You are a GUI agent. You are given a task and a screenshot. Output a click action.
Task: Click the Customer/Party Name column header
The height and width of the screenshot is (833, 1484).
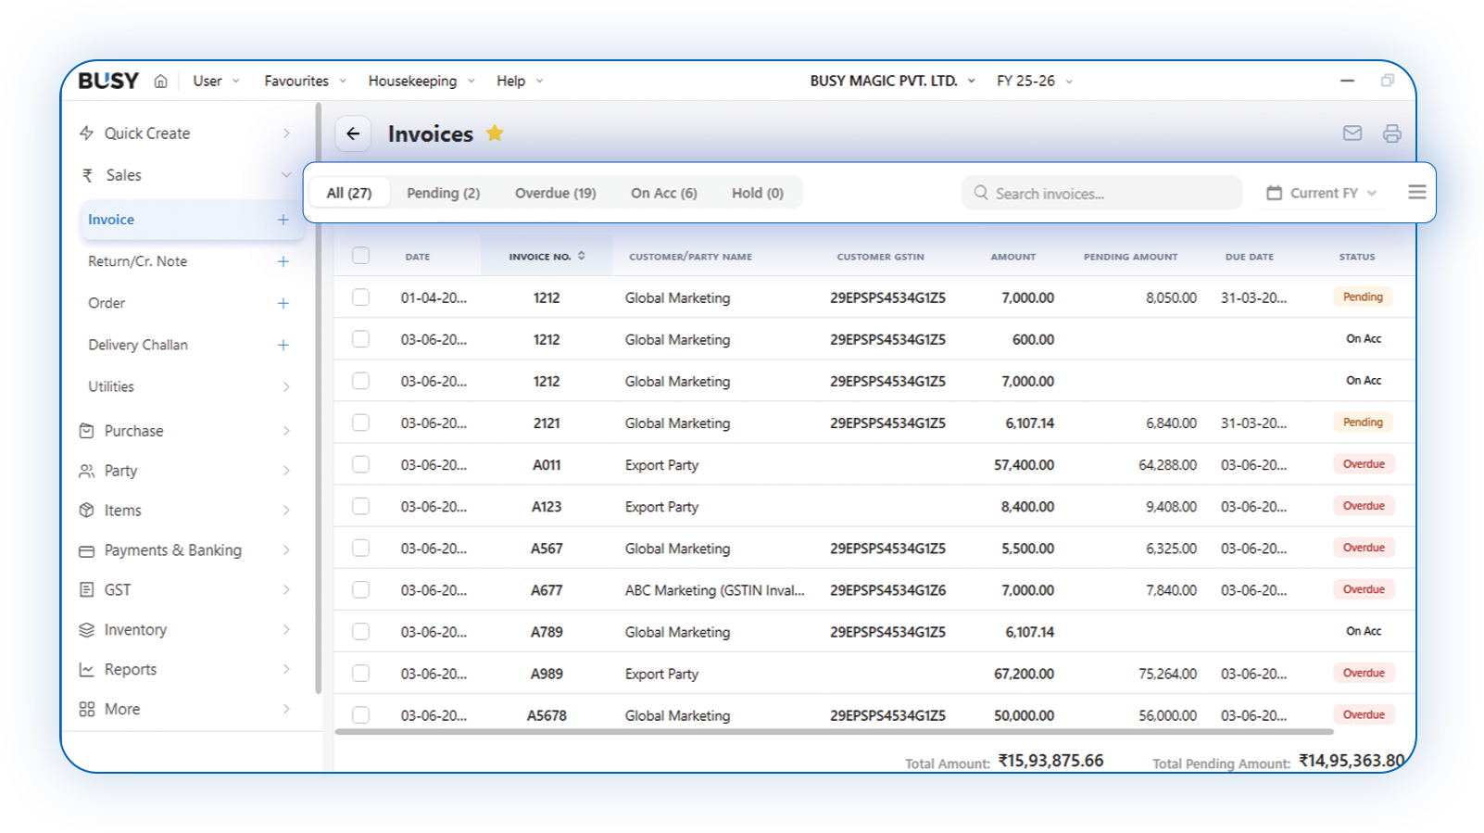pyautogui.click(x=690, y=257)
